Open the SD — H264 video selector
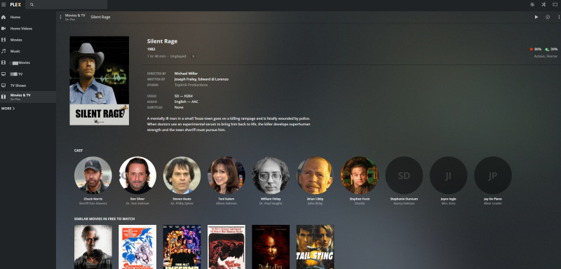This screenshot has height=269, width=561. tap(184, 96)
